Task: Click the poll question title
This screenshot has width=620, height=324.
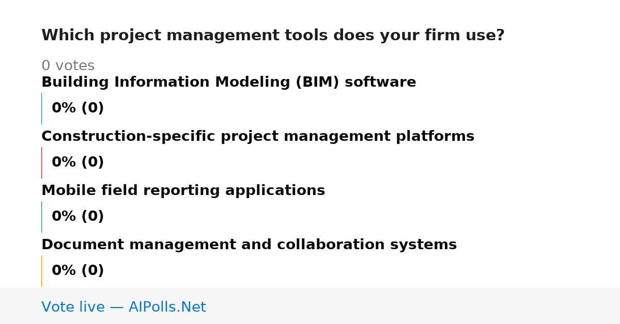Action: pyautogui.click(x=273, y=36)
